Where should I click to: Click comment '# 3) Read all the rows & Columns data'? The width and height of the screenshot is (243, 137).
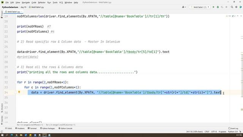[x=50, y=67]
